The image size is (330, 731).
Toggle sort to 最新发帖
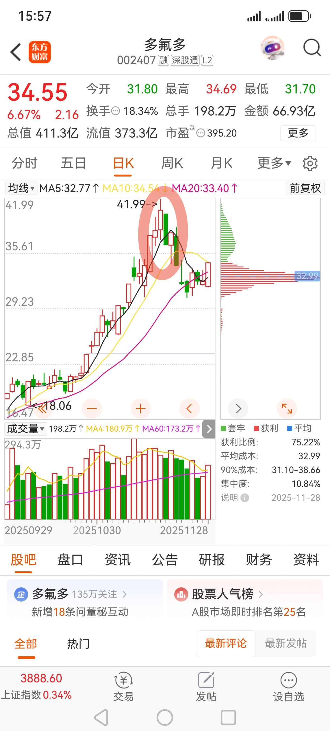(x=286, y=644)
